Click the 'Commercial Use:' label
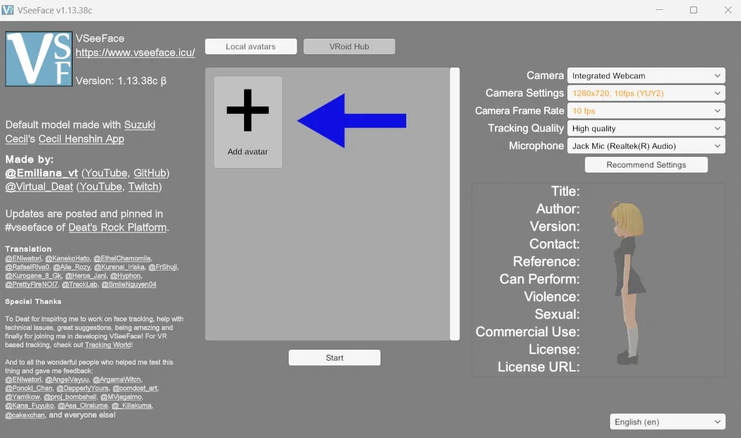The width and height of the screenshot is (741, 438). (527, 332)
